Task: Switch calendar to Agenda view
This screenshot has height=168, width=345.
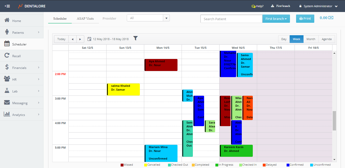Action: coord(327,39)
